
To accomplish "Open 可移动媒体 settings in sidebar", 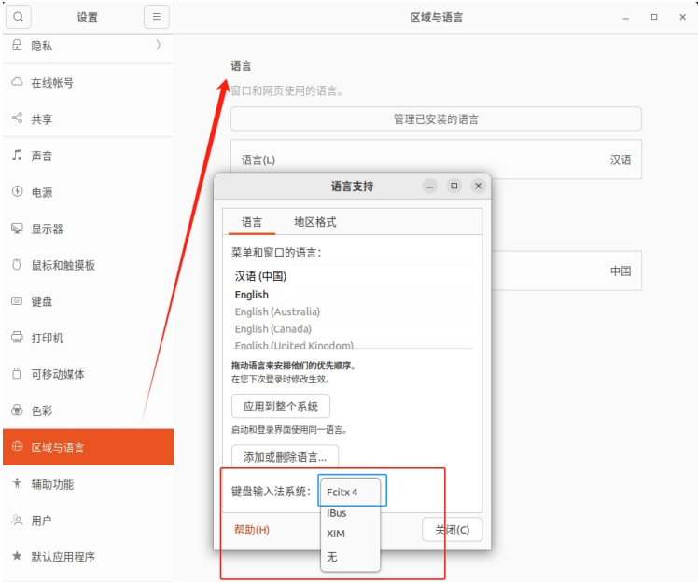I will 88,374.
